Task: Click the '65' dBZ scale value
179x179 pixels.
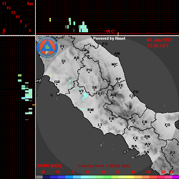Action: click(171, 172)
